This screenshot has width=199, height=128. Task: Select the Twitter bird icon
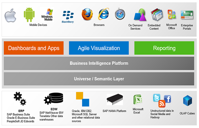(x=157, y=98)
